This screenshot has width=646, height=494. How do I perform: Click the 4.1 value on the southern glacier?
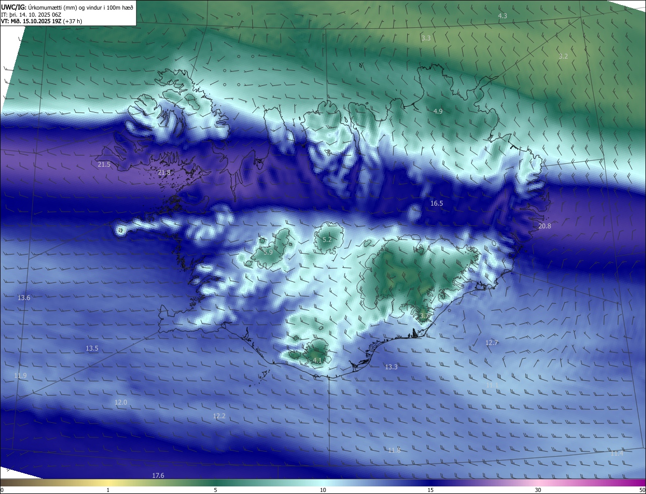point(317,360)
